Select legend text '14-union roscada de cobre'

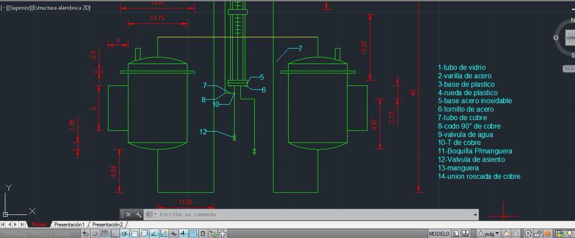(479, 176)
